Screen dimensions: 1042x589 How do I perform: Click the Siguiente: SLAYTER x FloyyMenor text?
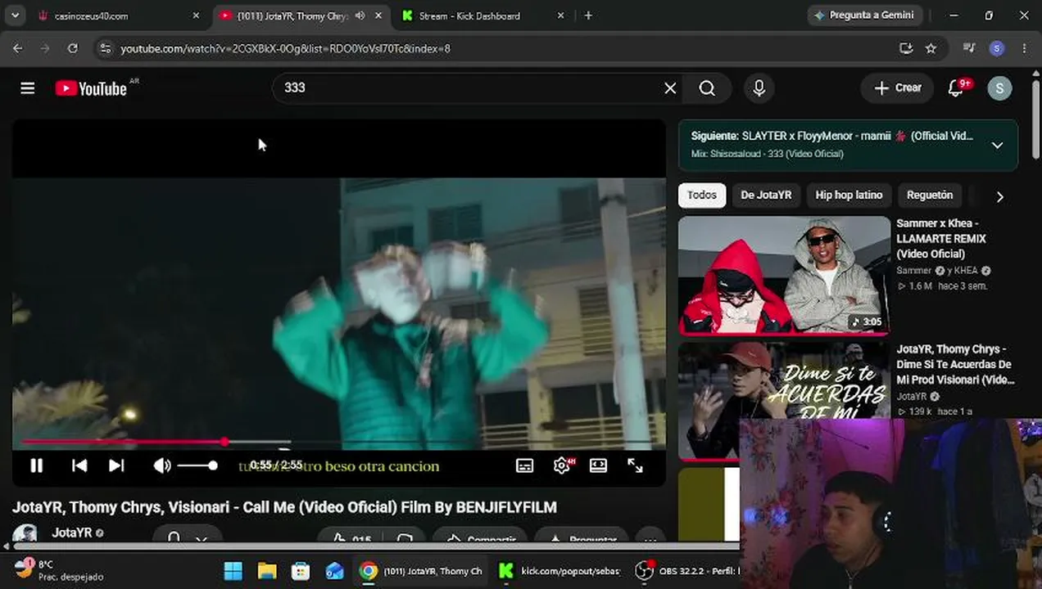(831, 136)
